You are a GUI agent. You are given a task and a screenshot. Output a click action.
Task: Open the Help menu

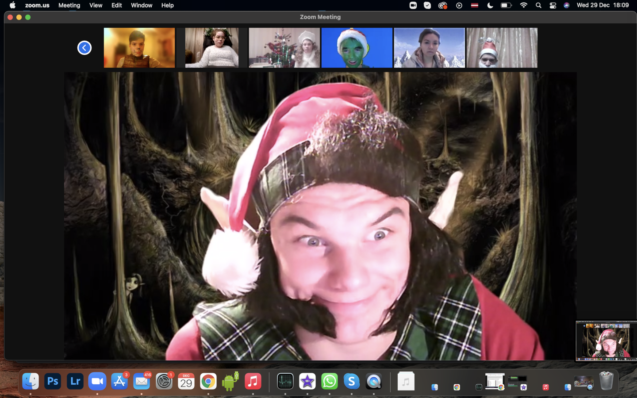(x=167, y=5)
